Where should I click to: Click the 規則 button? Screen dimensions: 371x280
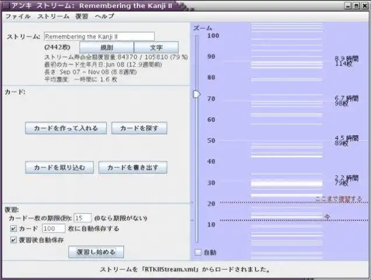[107, 48]
